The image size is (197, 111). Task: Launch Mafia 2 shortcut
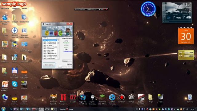63,99
